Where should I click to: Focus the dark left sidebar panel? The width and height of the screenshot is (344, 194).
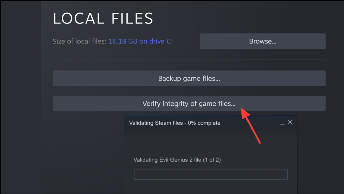(21, 97)
